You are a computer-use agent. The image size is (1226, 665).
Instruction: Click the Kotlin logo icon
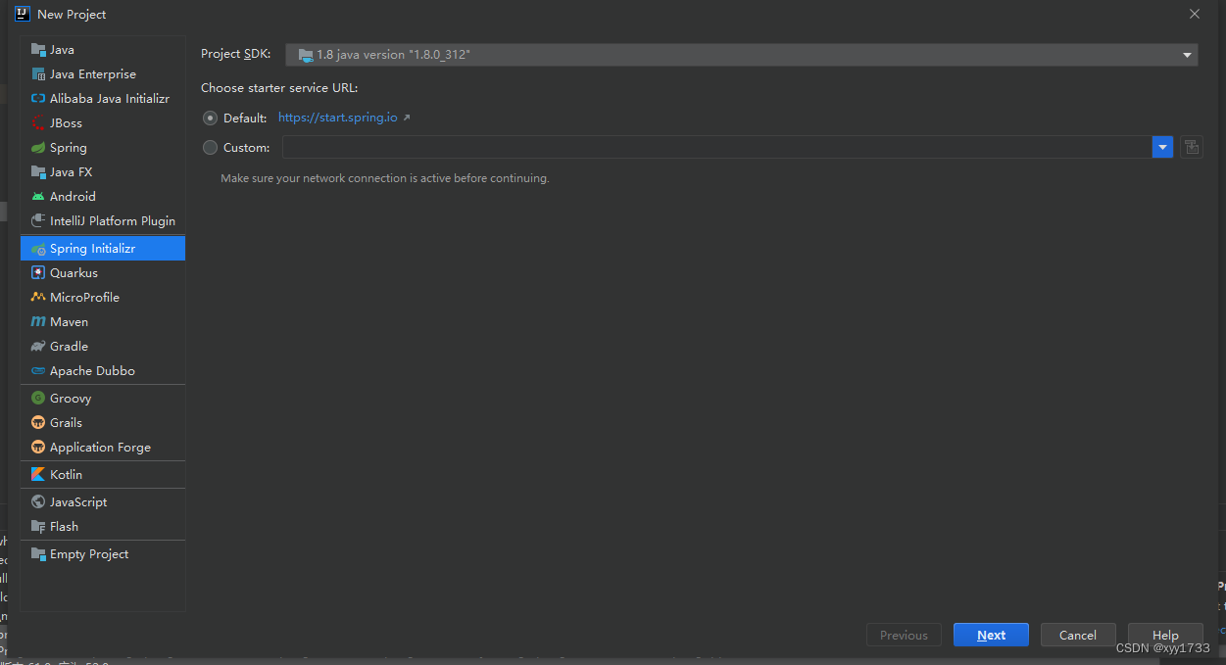[38, 475]
